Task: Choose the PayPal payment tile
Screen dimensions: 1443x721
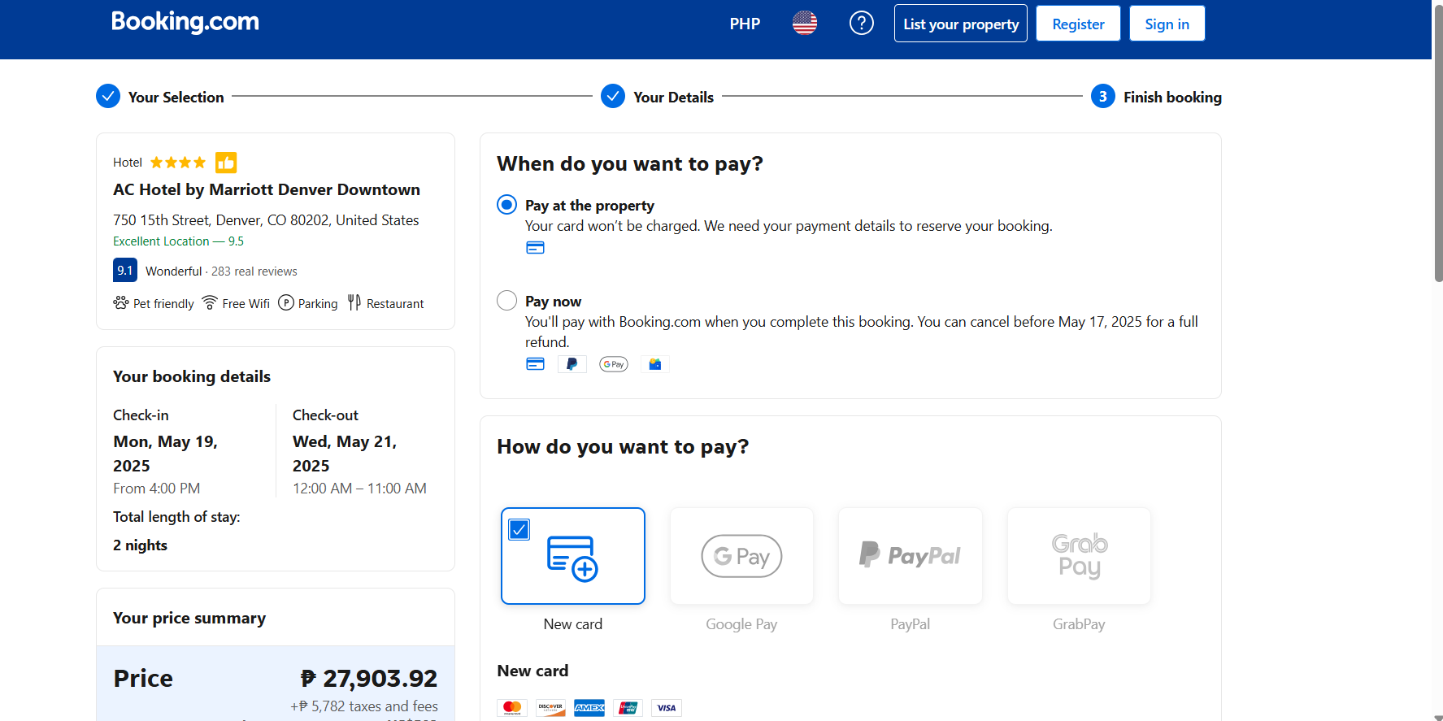Action: pyautogui.click(x=911, y=556)
